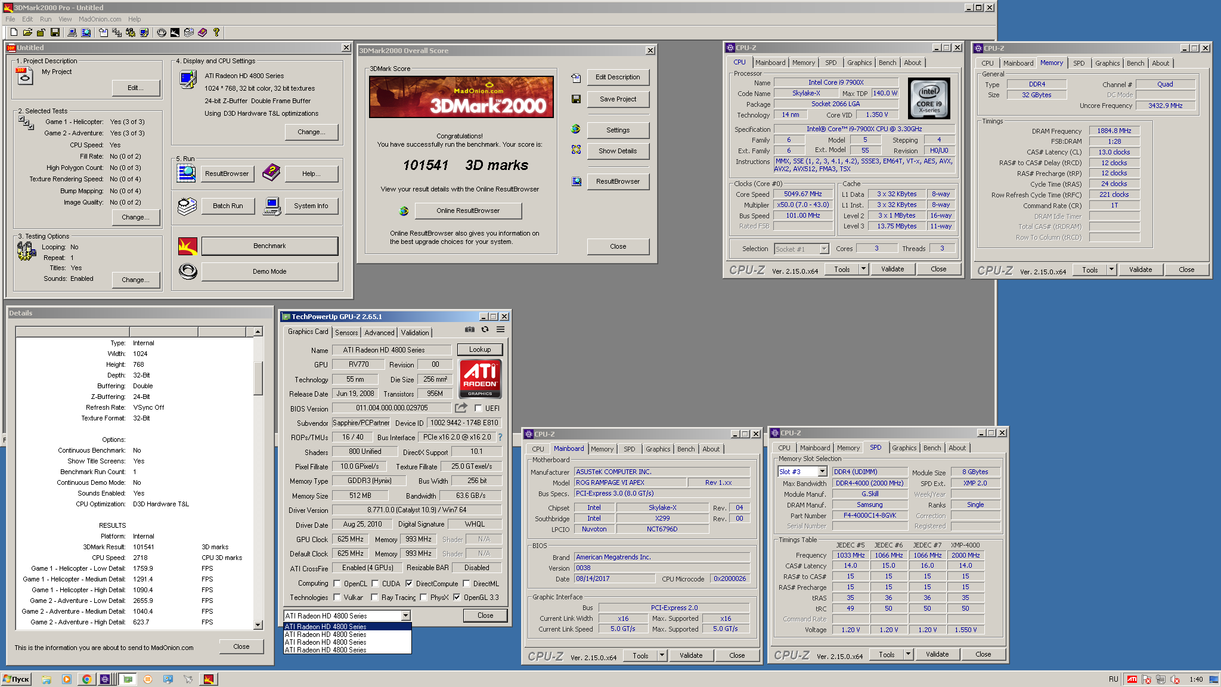
Task: Click the GPU-Z refresh icon
Action: pos(485,329)
